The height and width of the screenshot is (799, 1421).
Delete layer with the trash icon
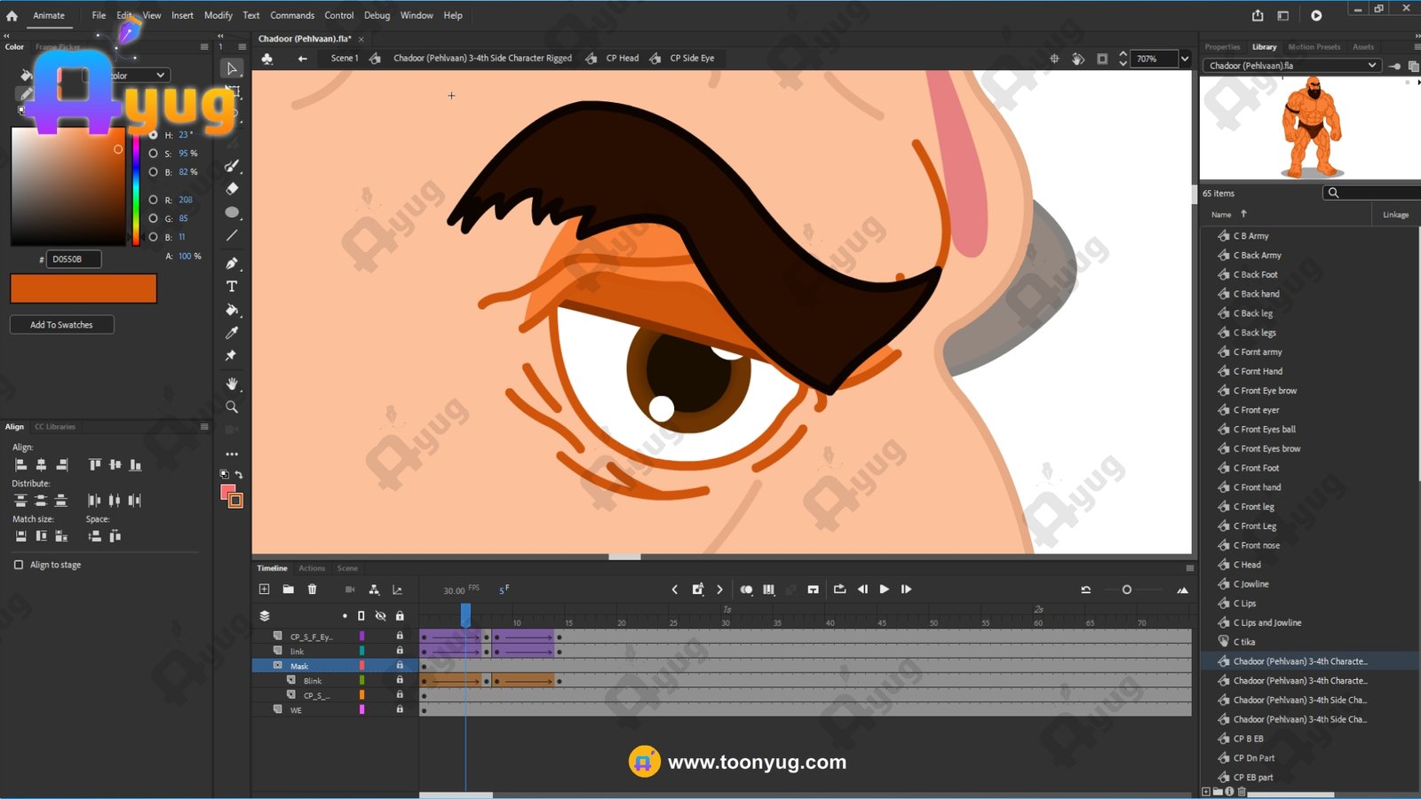pos(312,589)
